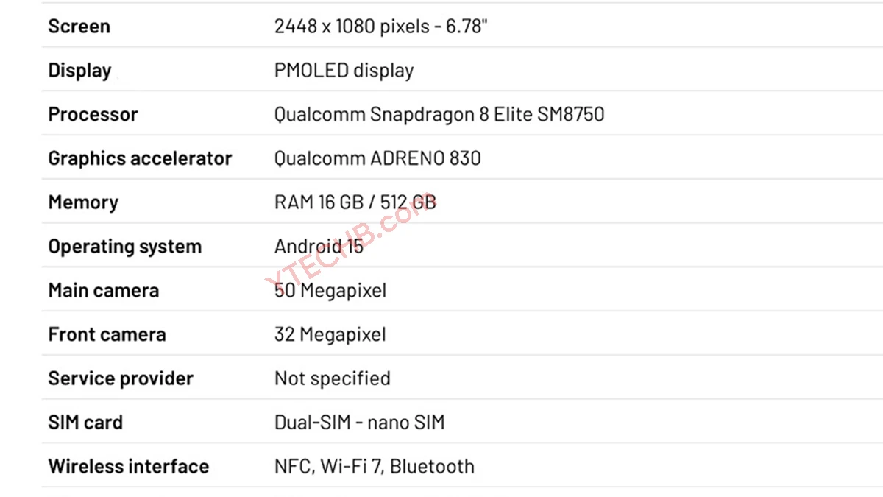Screen dimensions: 883x497
Task: Select the 32 Megapixel value
Action: (x=330, y=335)
